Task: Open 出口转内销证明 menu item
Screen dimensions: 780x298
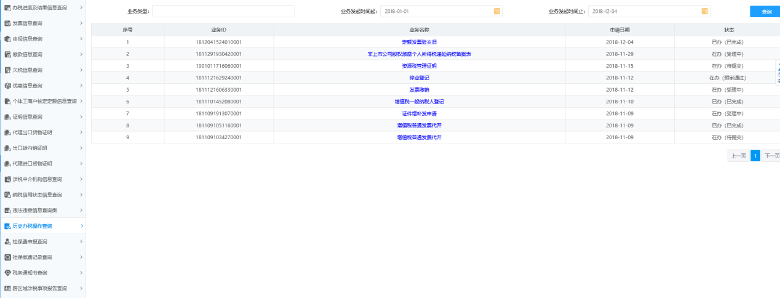Action: coord(30,148)
